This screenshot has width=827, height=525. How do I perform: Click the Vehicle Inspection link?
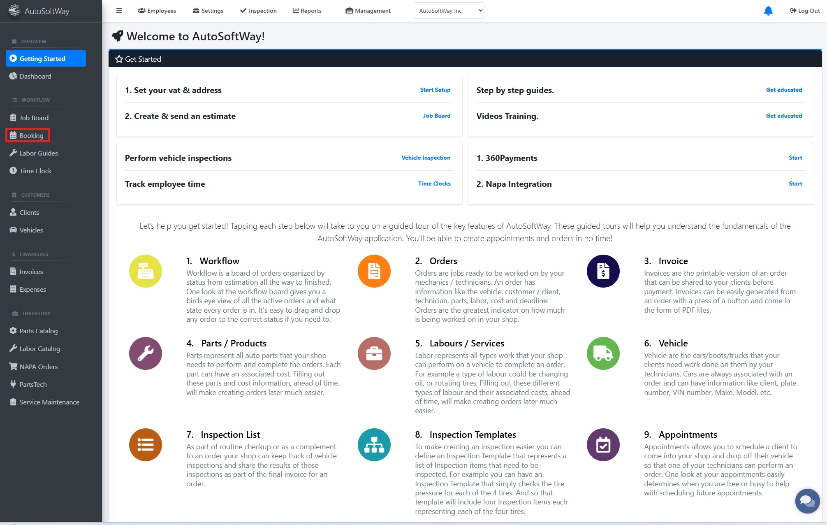pos(426,158)
